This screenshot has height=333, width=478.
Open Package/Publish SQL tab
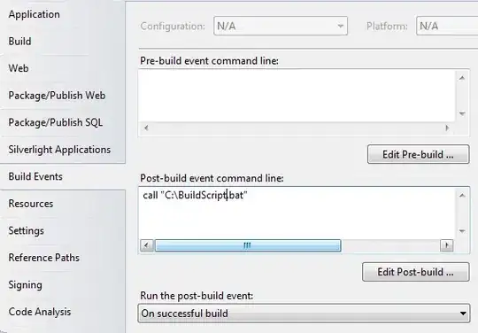(56, 122)
